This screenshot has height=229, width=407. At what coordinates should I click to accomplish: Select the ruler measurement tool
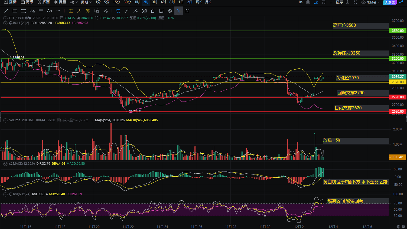(x=126, y=11)
